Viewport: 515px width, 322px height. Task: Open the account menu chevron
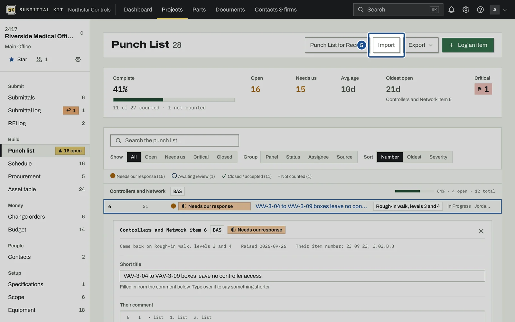[505, 10]
